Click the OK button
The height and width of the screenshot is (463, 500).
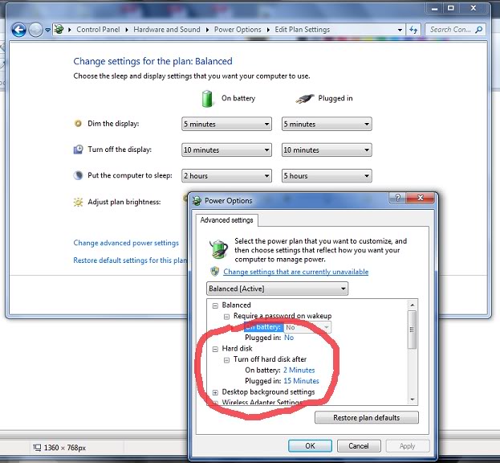point(310,446)
